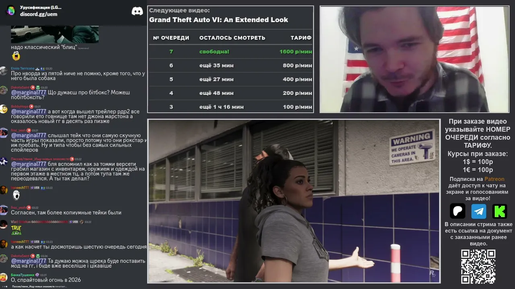Screen dimensions: 515x289
Task: Select the green Kick icon
Action: coord(500,211)
